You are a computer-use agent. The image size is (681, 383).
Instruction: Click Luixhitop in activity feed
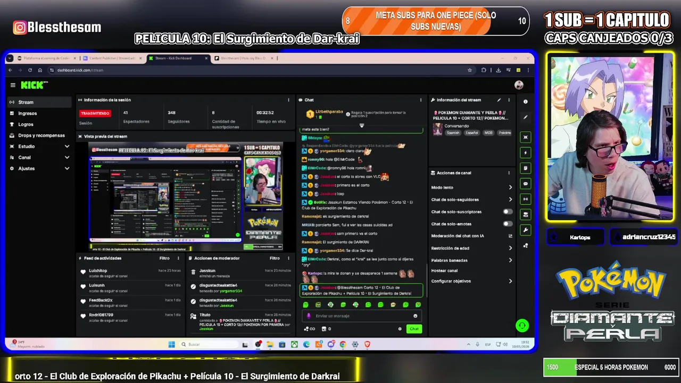98,271
